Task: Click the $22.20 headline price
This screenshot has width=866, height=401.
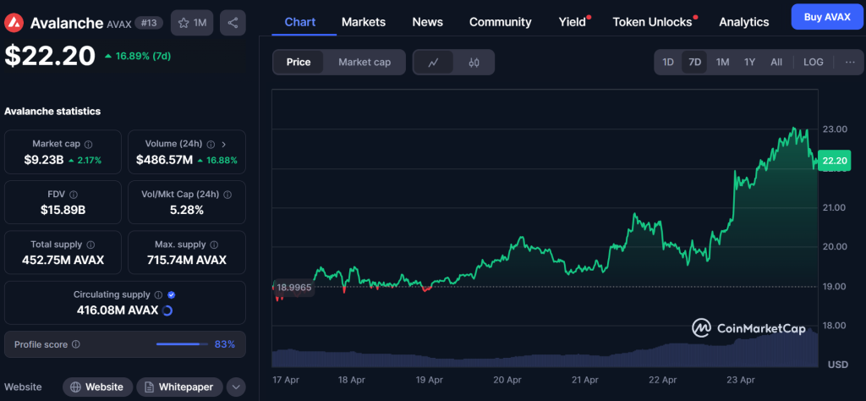Action: point(50,56)
